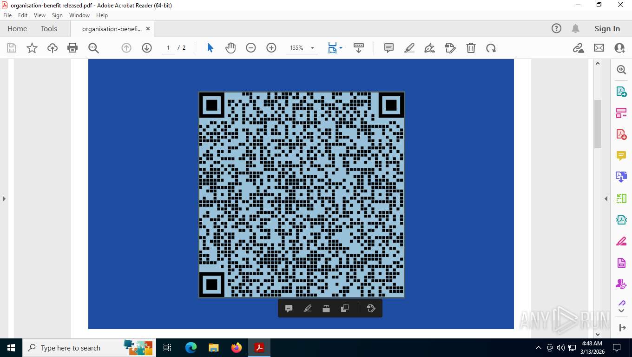Add sticky note from floating image toolbar
The image size is (632, 357).
pos(289,308)
